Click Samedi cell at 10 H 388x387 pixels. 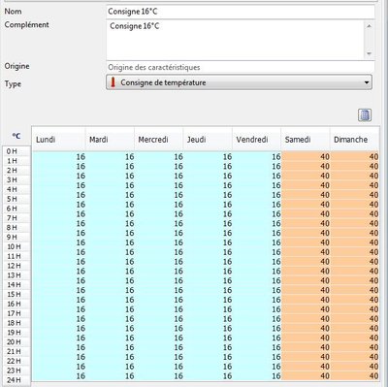tap(306, 252)
